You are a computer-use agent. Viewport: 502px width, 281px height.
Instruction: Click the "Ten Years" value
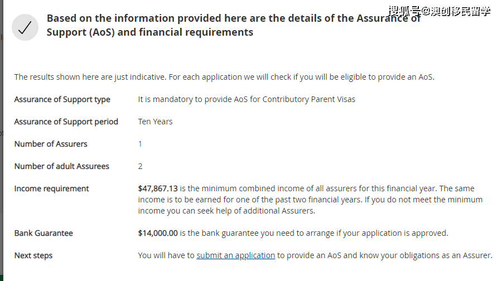[x=155, y=122]
